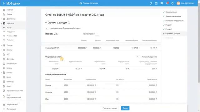Go to the Раздел 2 step

[169, 29]
